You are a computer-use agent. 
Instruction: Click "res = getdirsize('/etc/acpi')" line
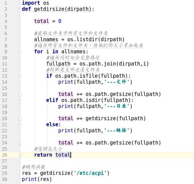(x=66, y=173)
